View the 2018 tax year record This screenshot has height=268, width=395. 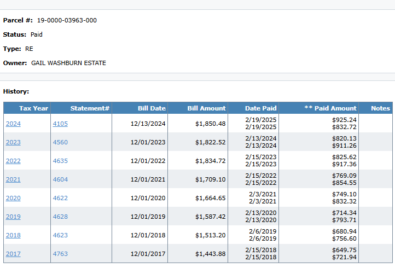pos(13,235)
